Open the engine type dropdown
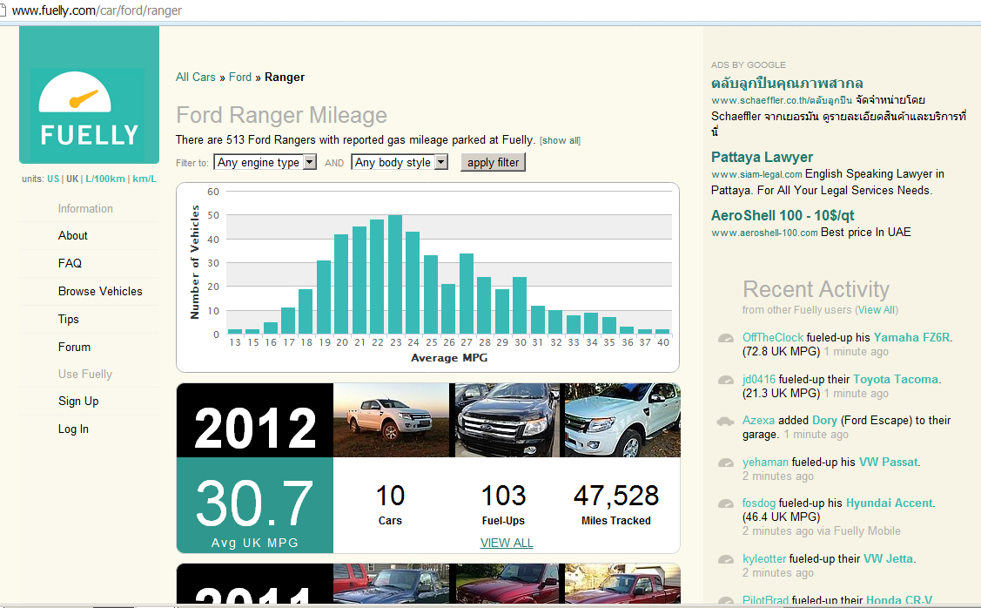 pyautogui.click(x=265, y=163)
